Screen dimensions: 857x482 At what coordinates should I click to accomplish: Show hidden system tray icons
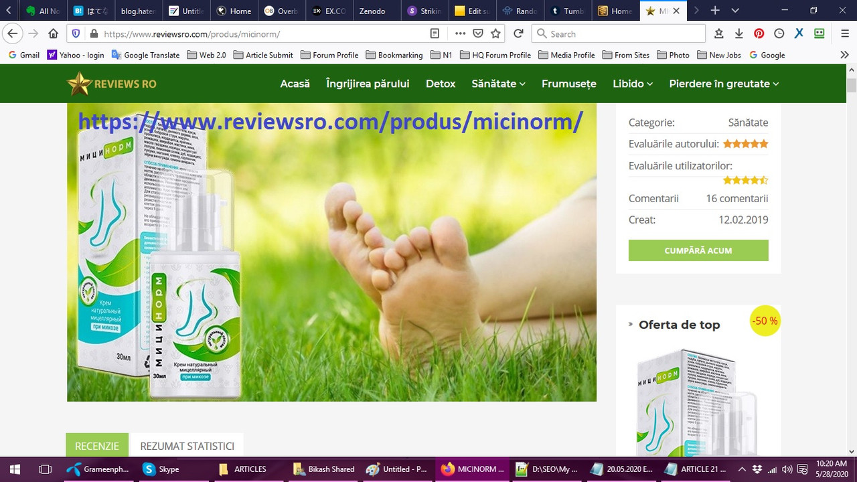(x=742, y=469)
